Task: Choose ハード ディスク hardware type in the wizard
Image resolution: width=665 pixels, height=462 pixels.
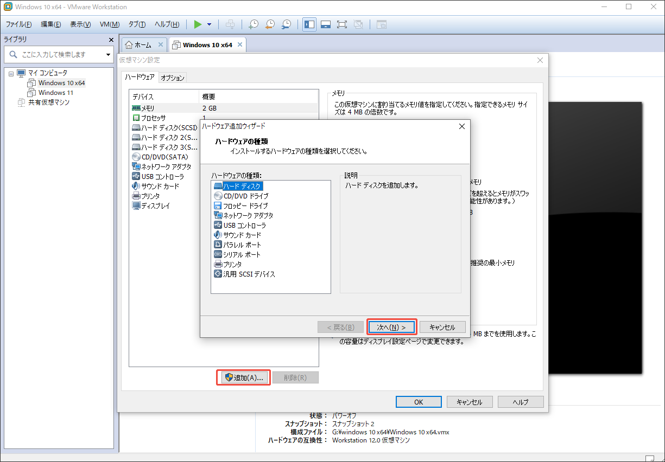Action: point(238,186)
